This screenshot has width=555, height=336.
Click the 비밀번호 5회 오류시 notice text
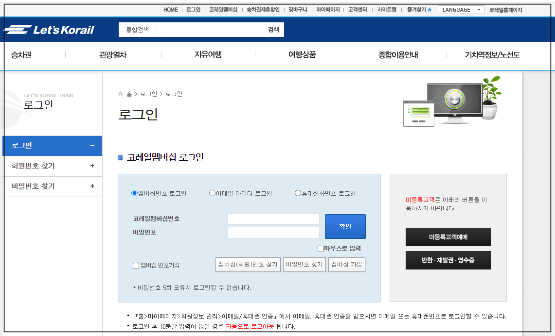tap(192, 287)
